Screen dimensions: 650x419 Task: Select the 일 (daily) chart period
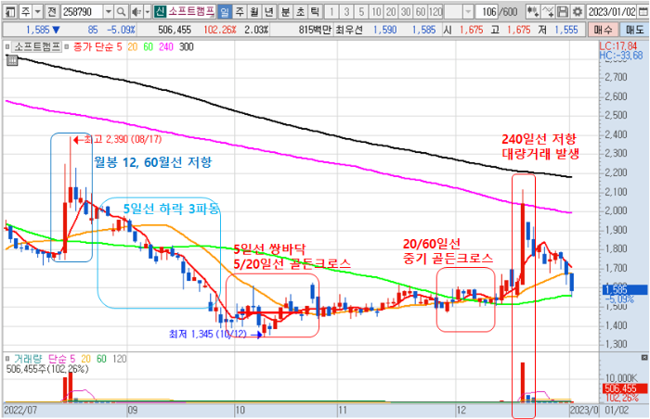coord(225,12)
